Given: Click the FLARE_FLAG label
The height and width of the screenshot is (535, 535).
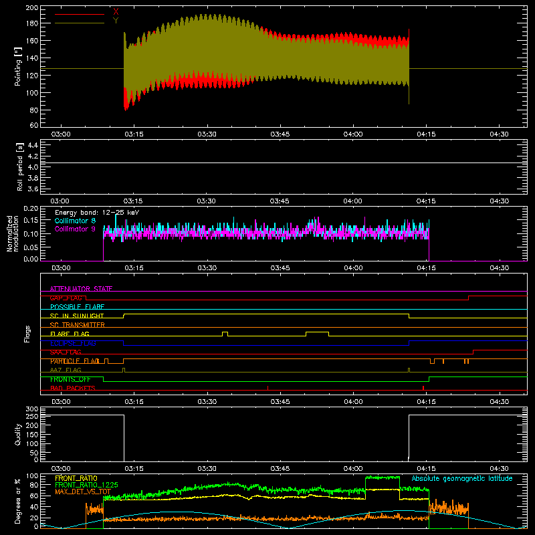Looking at the screenshot, I should [70, 334].
